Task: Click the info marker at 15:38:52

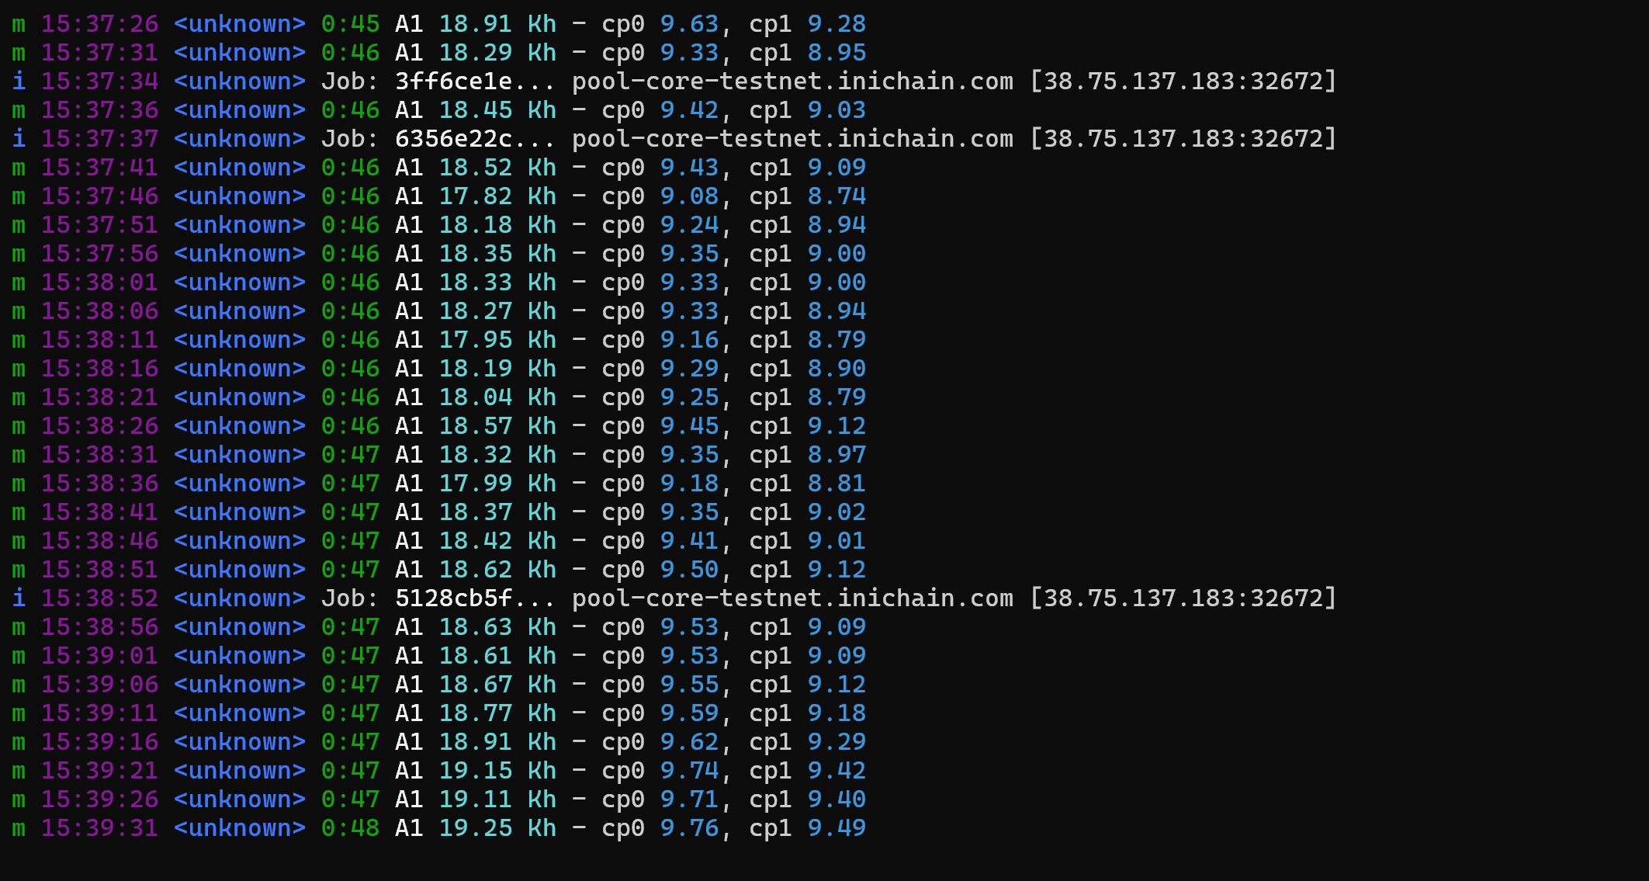Action: tap(19, 598)
